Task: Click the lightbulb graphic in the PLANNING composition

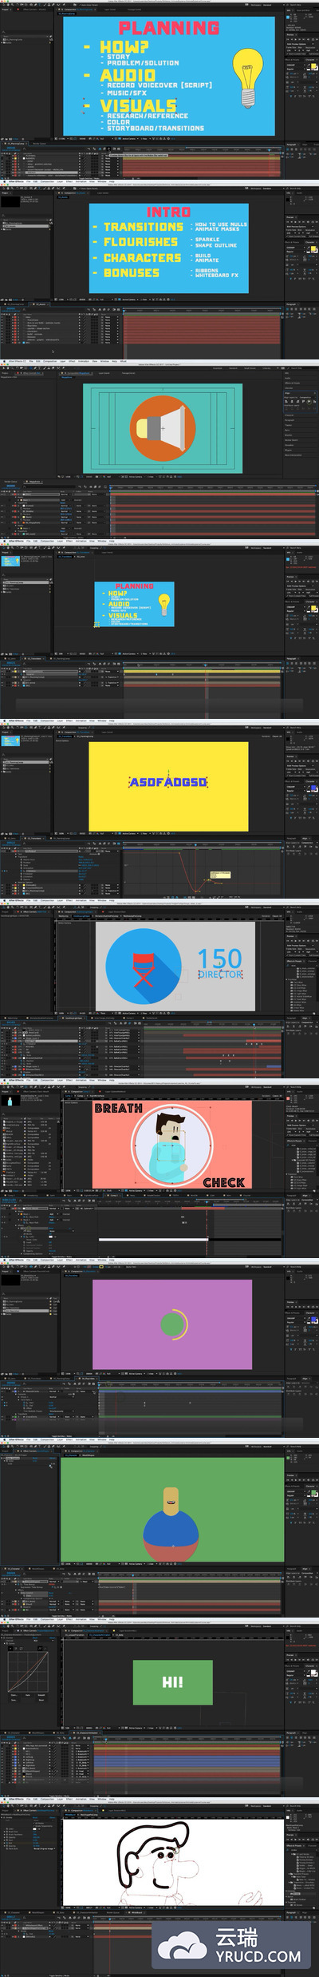Action: 248,77
